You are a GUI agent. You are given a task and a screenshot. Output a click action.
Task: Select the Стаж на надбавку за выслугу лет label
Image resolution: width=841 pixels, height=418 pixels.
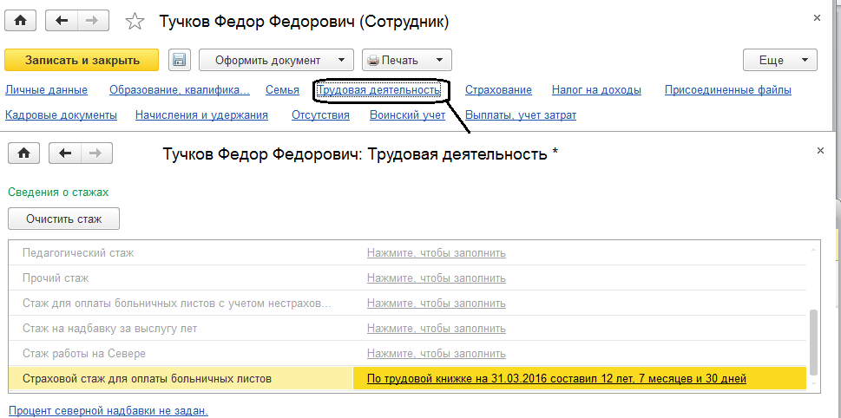click(110, 329)
